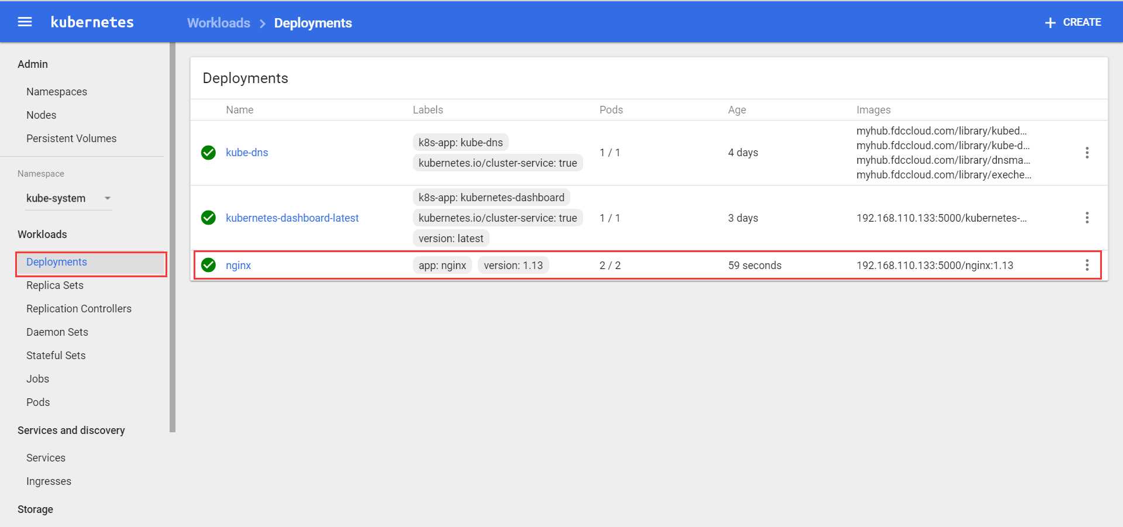Click the '3 days' age of dashboard deployment

743,218
